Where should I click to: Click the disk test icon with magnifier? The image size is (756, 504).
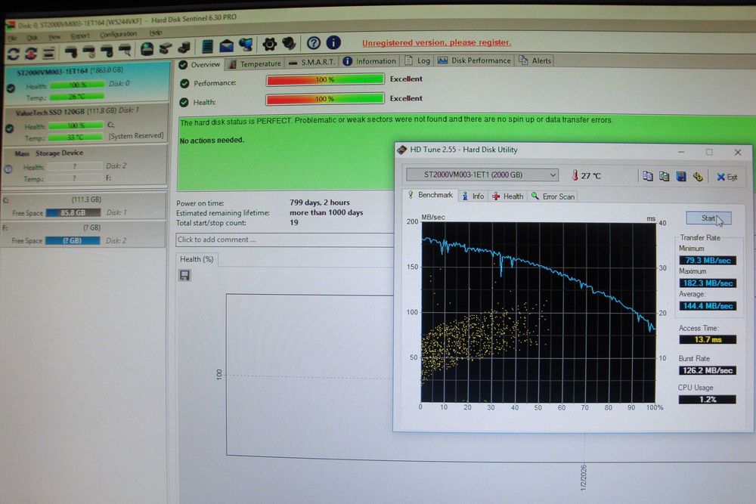pyautogui.click(x=125, y=50)
